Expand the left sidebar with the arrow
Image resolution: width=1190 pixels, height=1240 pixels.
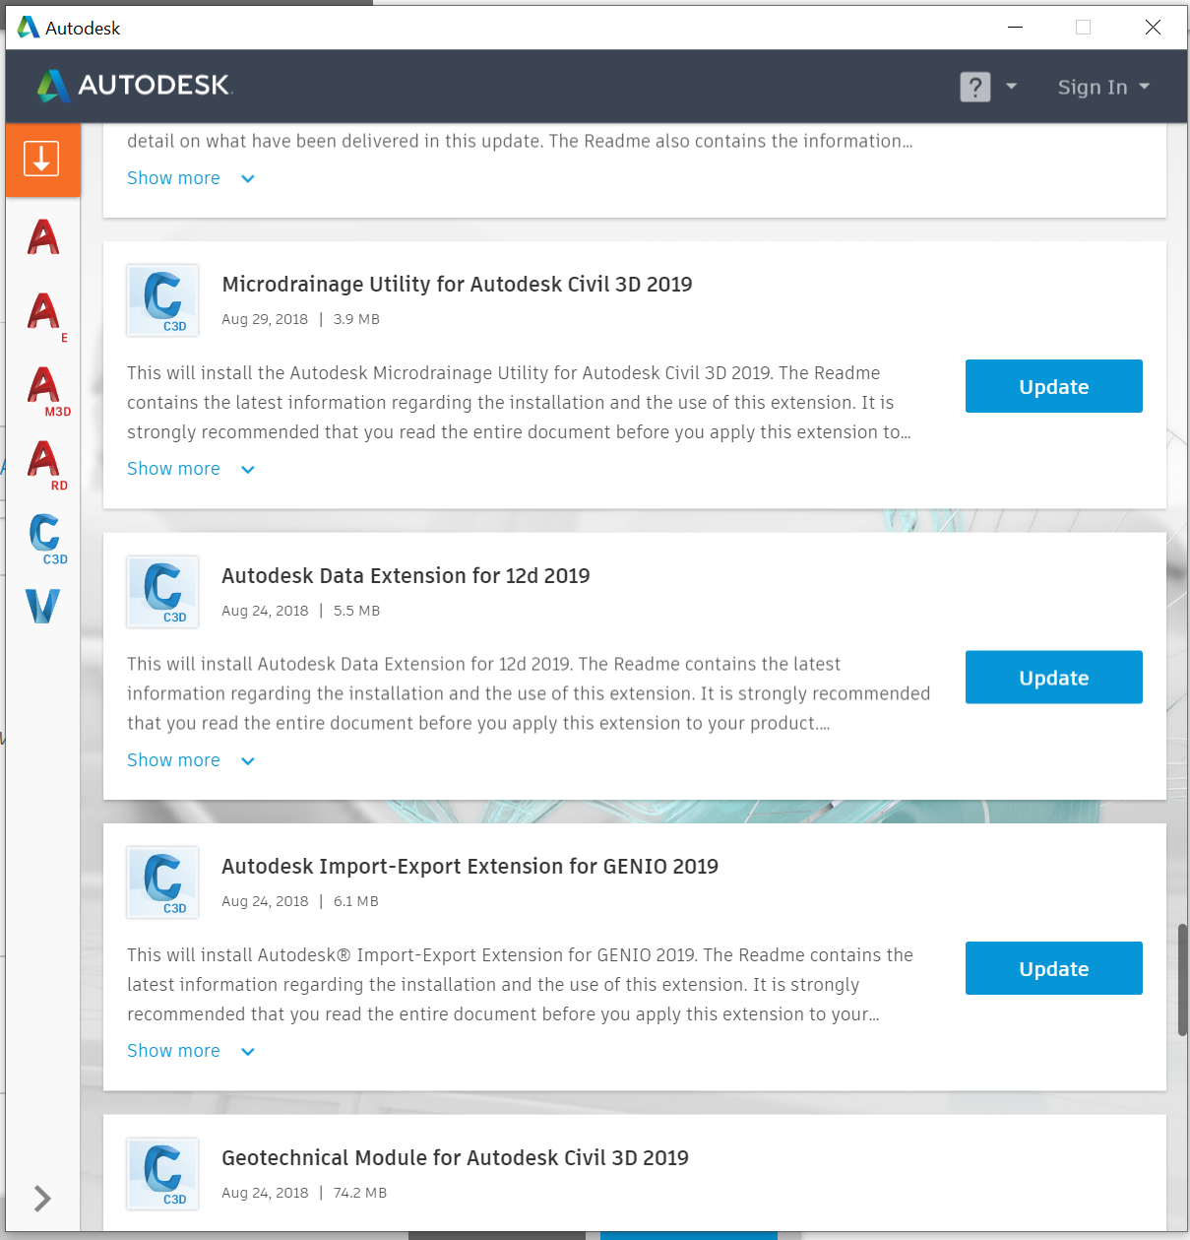click(x=42, y=1199)
